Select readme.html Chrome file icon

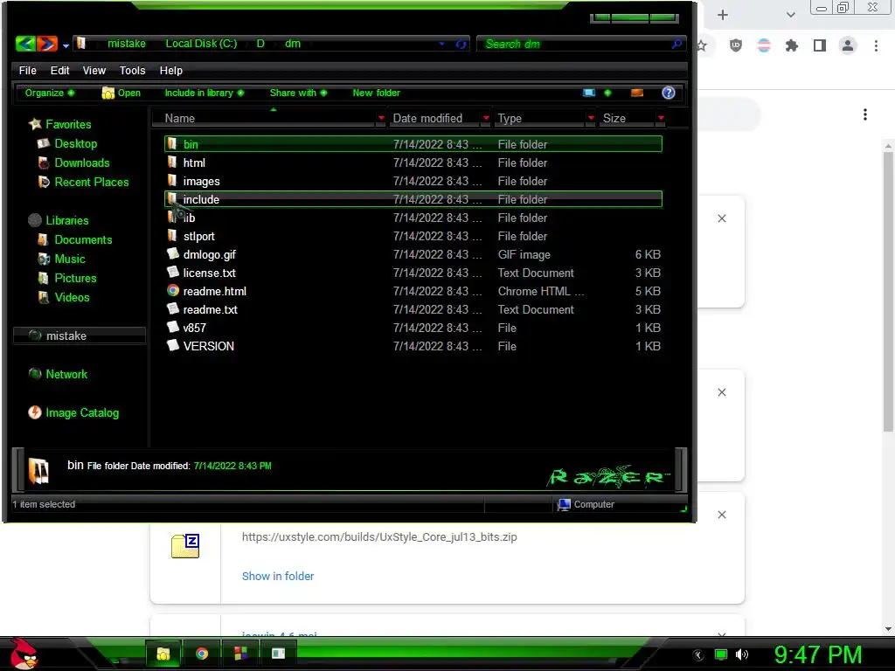[x=173, y=290]
